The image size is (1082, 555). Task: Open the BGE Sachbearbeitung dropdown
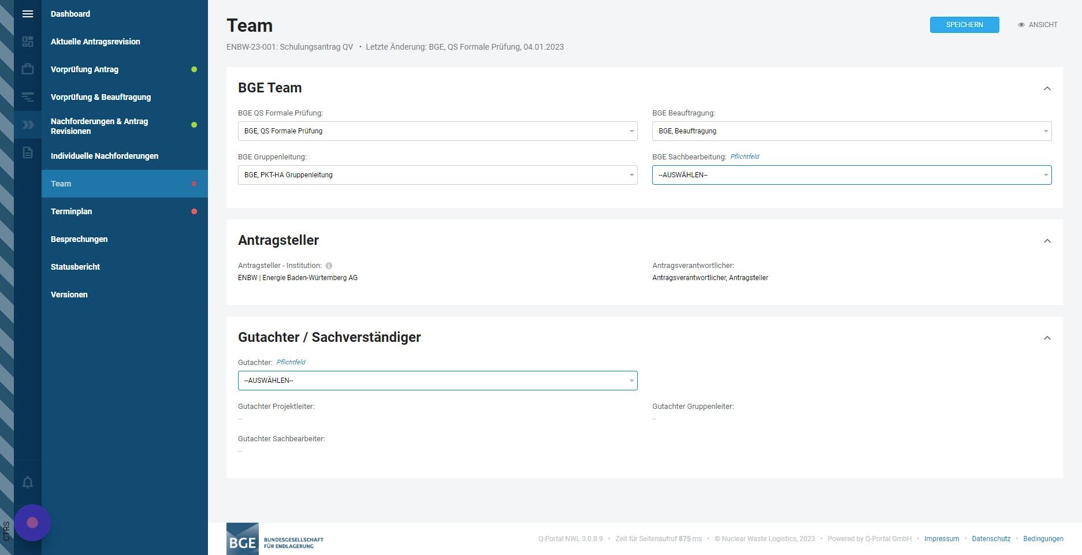pyautogui.click(x=852, y=175)
